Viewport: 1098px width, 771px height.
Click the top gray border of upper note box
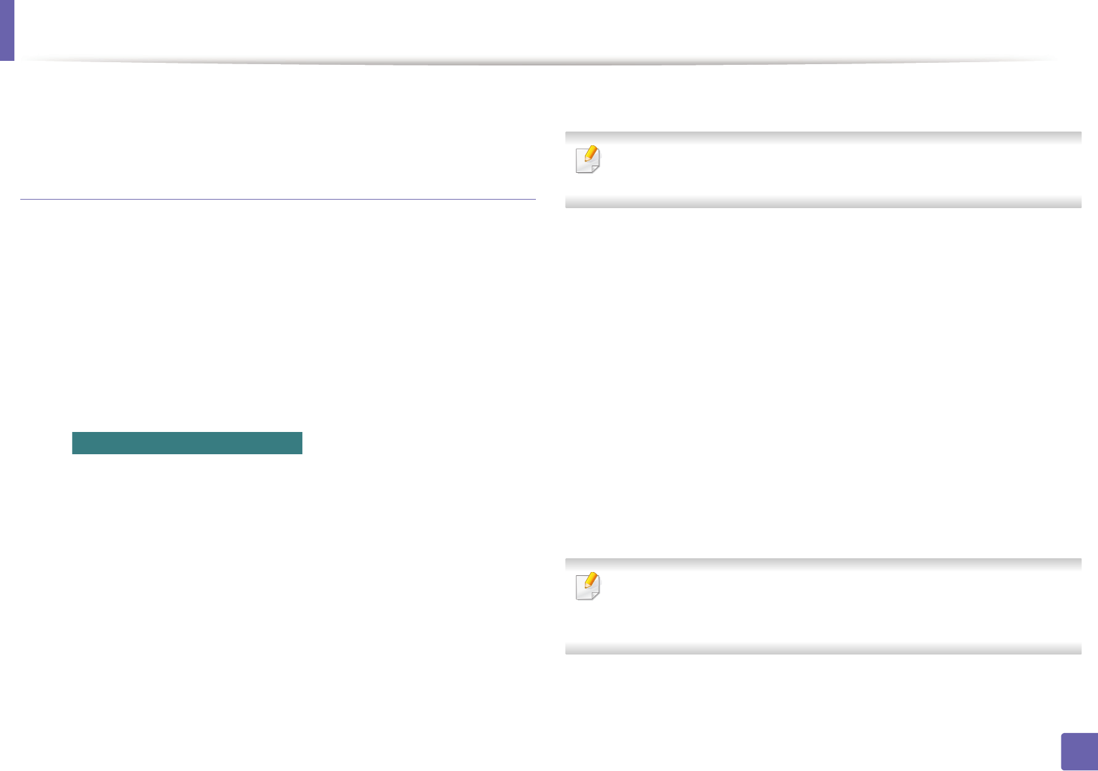823,136
